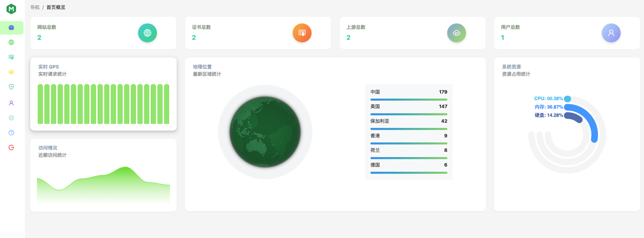Open the websites globe icon in the sidebar
The image size is (644, 238).
11,42
